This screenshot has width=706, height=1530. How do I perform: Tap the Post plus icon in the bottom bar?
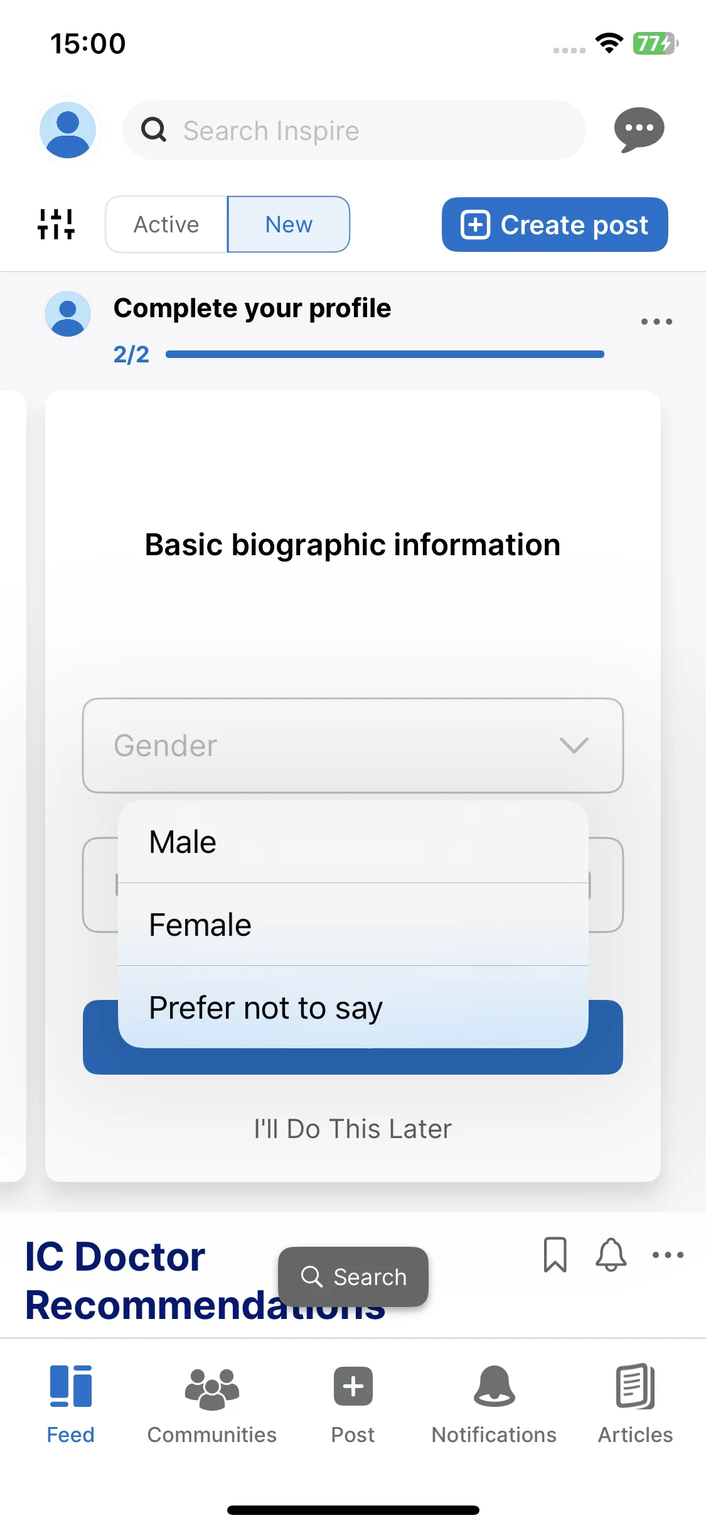(353, 1386)
